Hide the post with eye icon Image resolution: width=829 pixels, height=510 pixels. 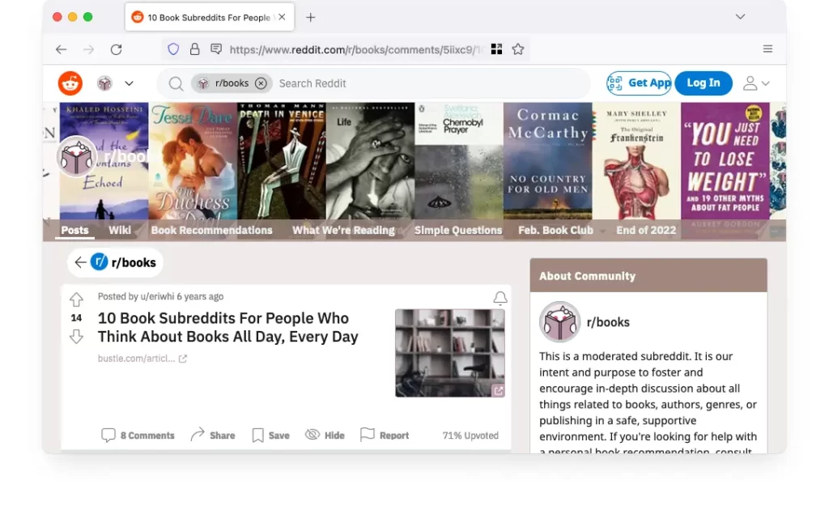pos(325,436)
